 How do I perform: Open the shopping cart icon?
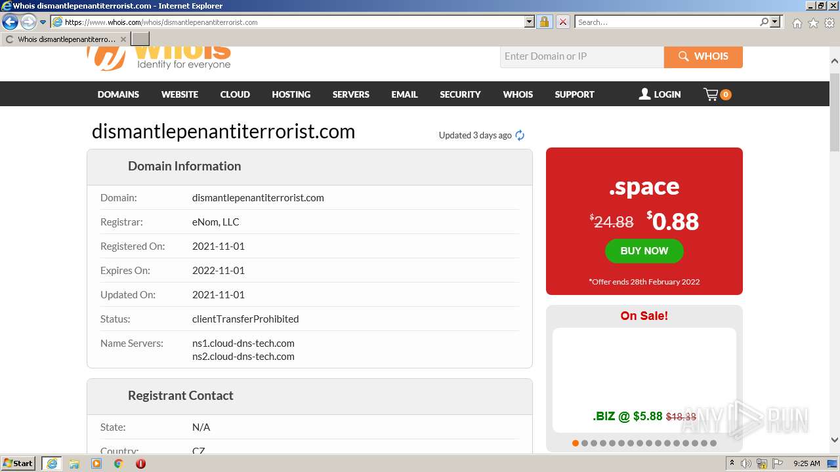point(717,94)
